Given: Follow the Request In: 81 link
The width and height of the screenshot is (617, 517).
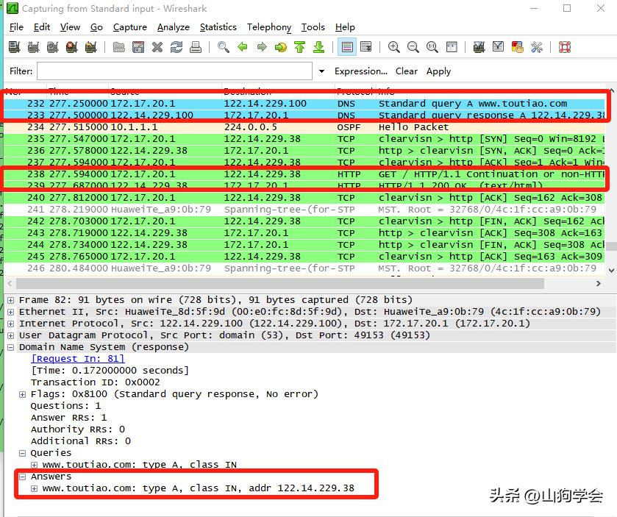Looking at the screenshot, I should click(77, 359).
